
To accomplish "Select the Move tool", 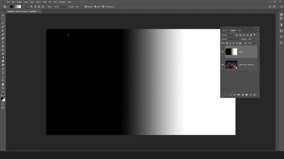I will click(3, 15).
